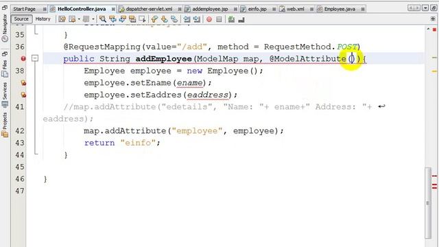Viewport: 439px width, 247px height.
Task: Place cursor on underlined 'eaddress' argument
Action: tap(208, 95)
